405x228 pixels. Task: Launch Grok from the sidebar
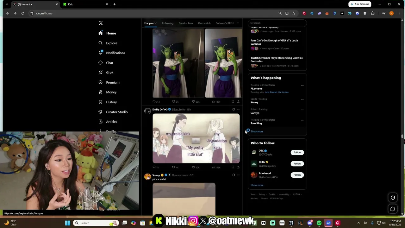point(106,73)
